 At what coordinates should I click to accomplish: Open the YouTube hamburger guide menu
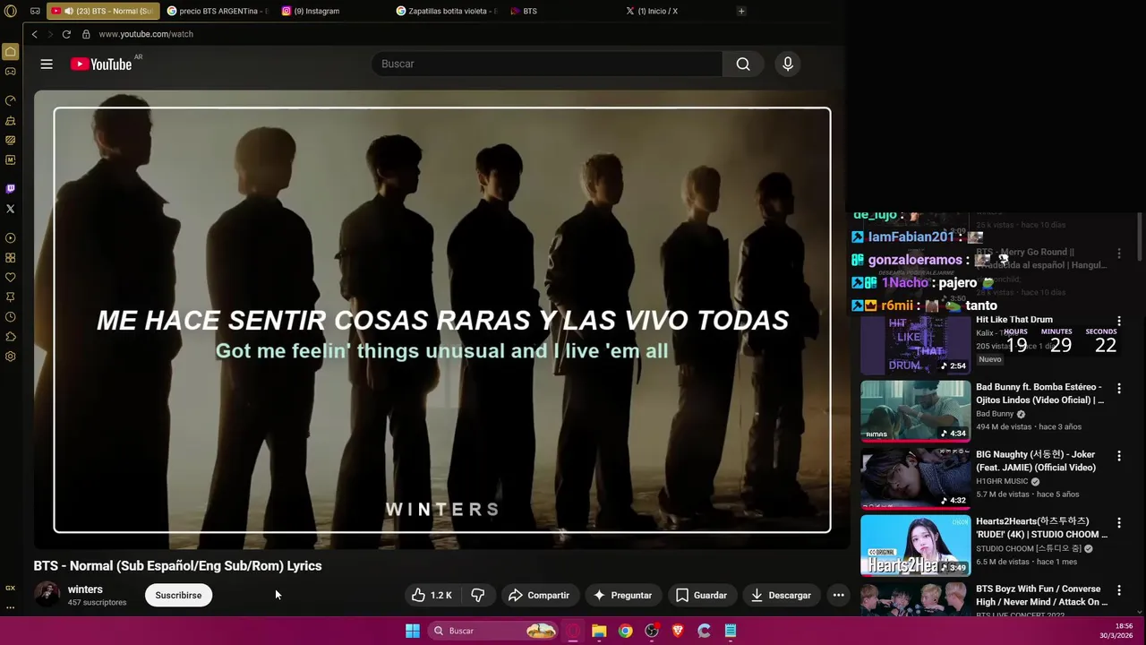point(47,64)
